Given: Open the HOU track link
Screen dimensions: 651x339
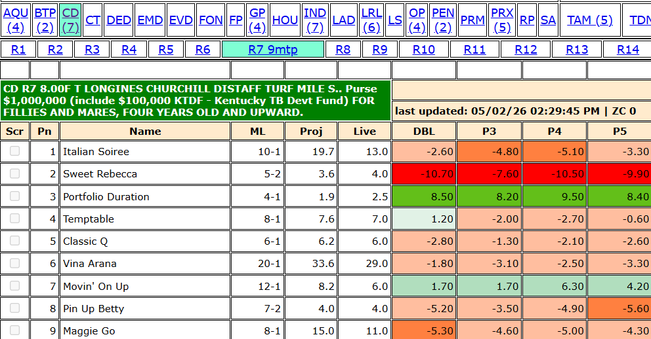Looking at the screenshot, I should pyautogui.click(x=285, y=20).
